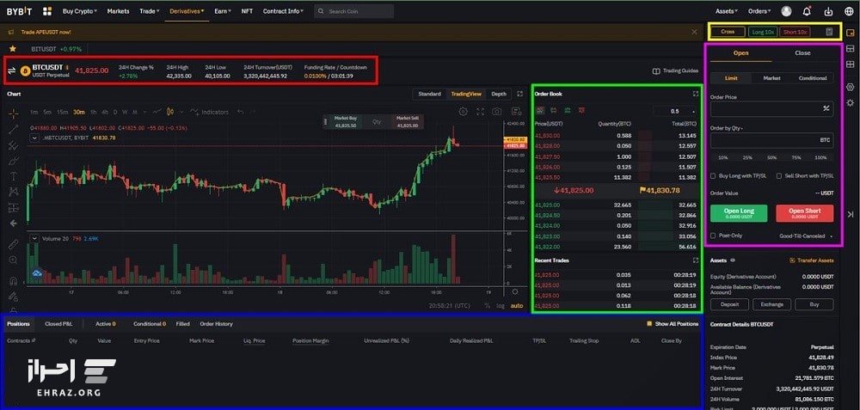Show order book bids and asks view
Image resolution: width=860 pixels, height=410 pixels.
click(x=540, y=111)
